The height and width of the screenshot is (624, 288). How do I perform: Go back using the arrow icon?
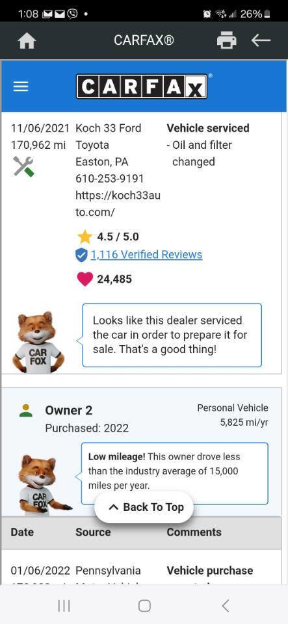coord(261,40)
